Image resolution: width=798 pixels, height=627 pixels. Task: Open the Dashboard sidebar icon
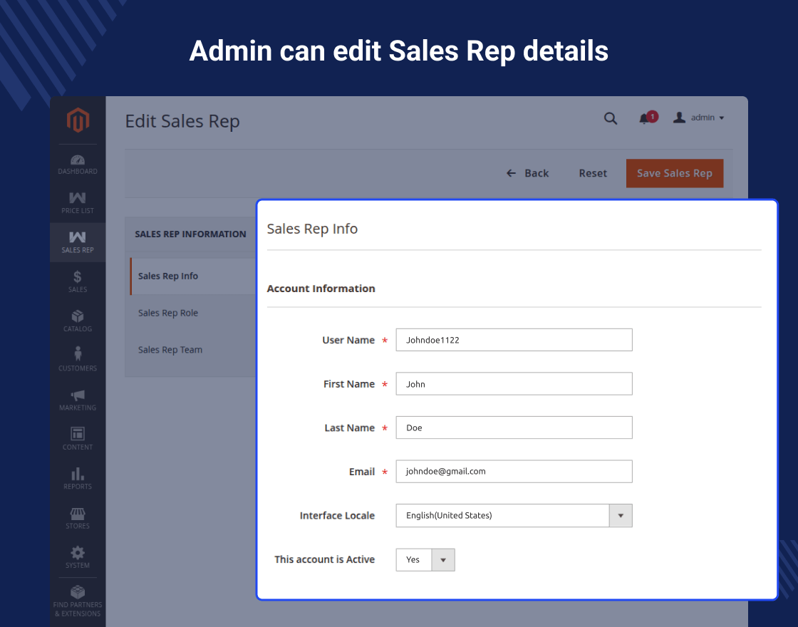78,165
